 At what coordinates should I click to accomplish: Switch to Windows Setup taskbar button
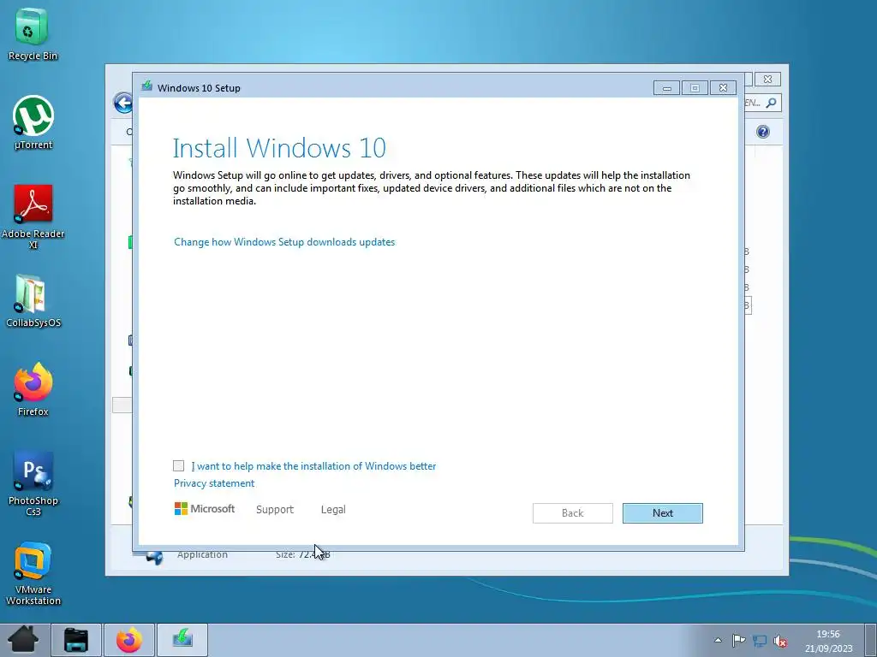[182, 640]
